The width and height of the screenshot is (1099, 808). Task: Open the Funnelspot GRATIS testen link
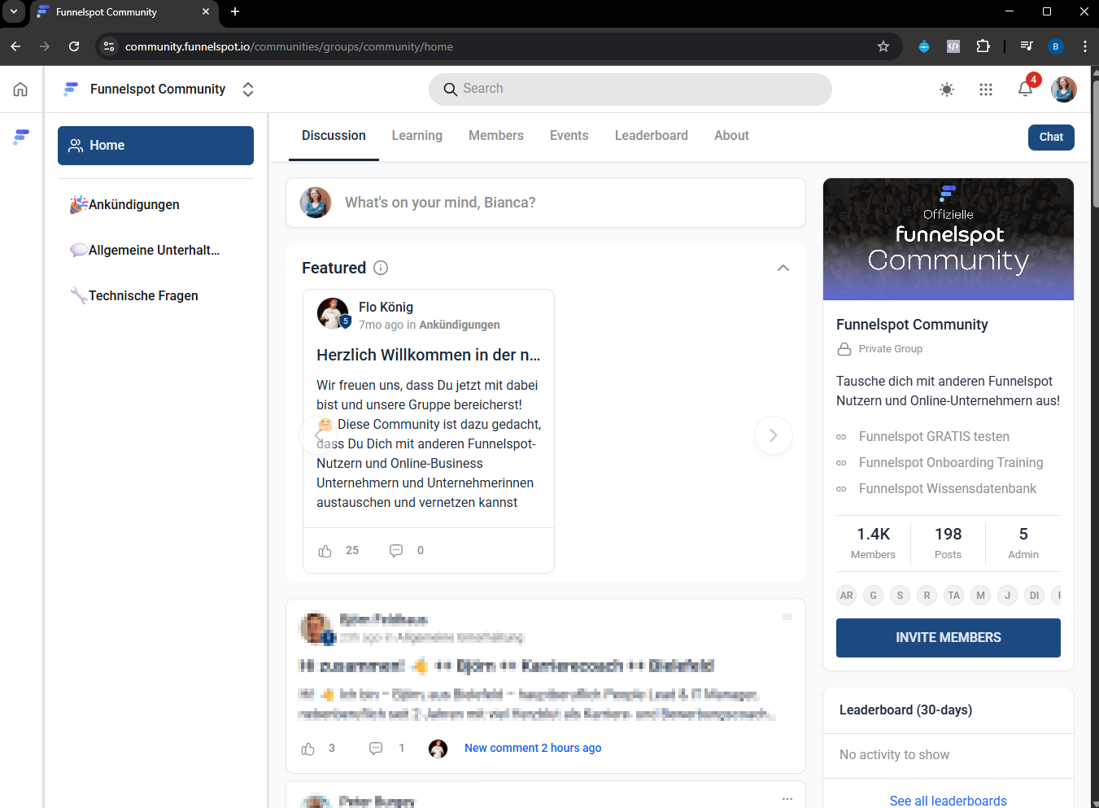pos(934,437)
